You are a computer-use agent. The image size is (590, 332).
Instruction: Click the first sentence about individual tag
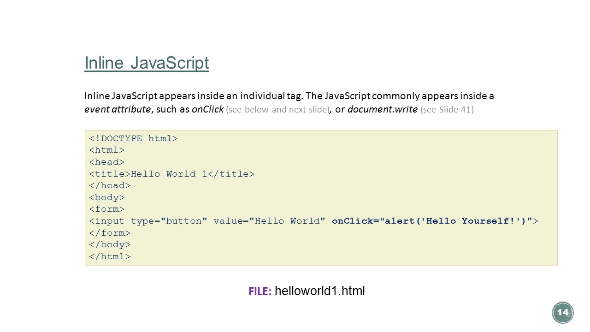pyautogui.click(x=193, y=96)
